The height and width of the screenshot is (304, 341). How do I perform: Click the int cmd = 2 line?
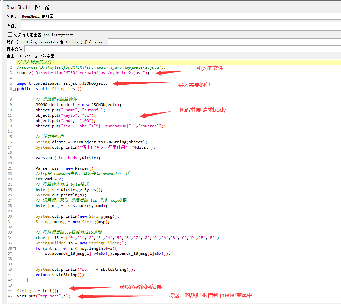(x=50, y=179)
